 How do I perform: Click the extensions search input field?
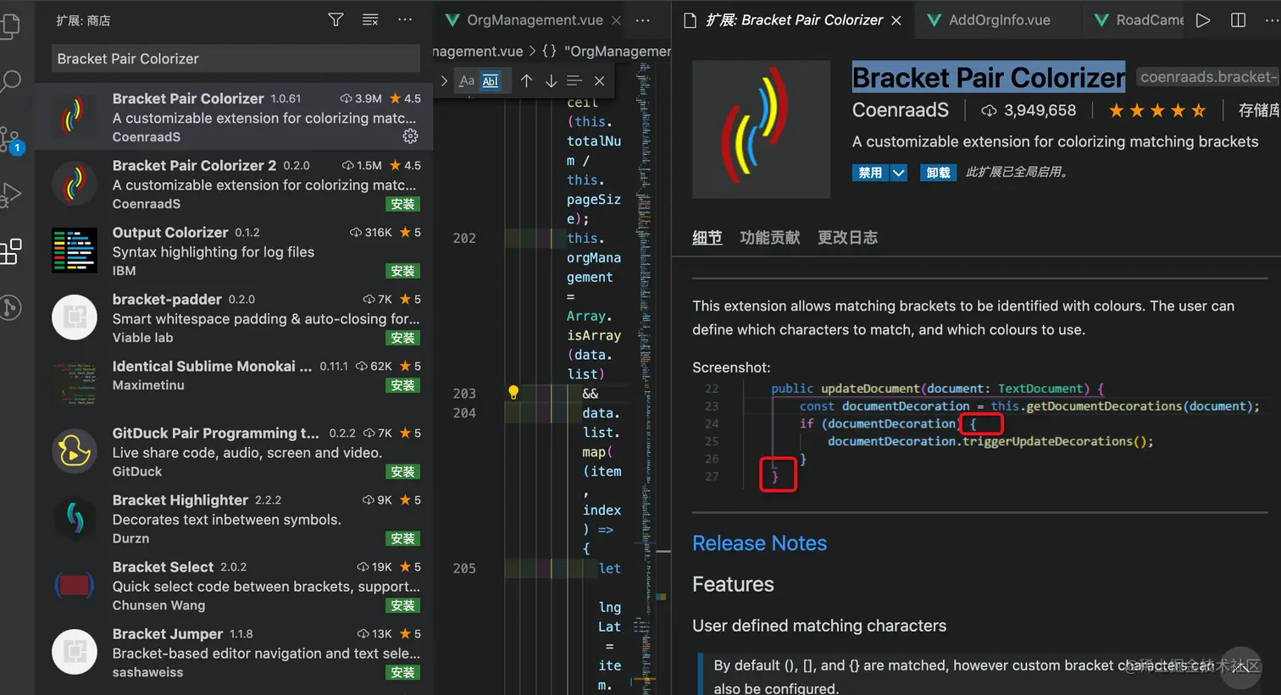click(236, 58)
